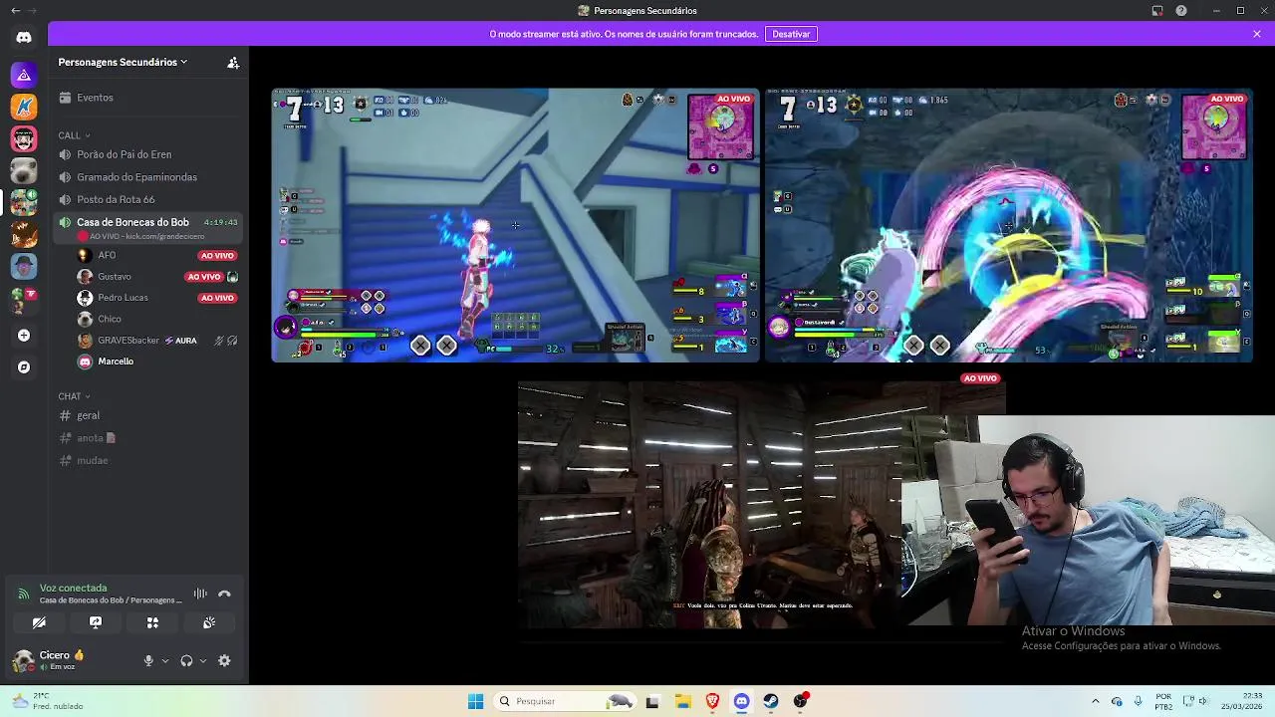Click AURA tag beside GRAVESbacker
Screen dimensions: 1275x717
tap(181, 341)
